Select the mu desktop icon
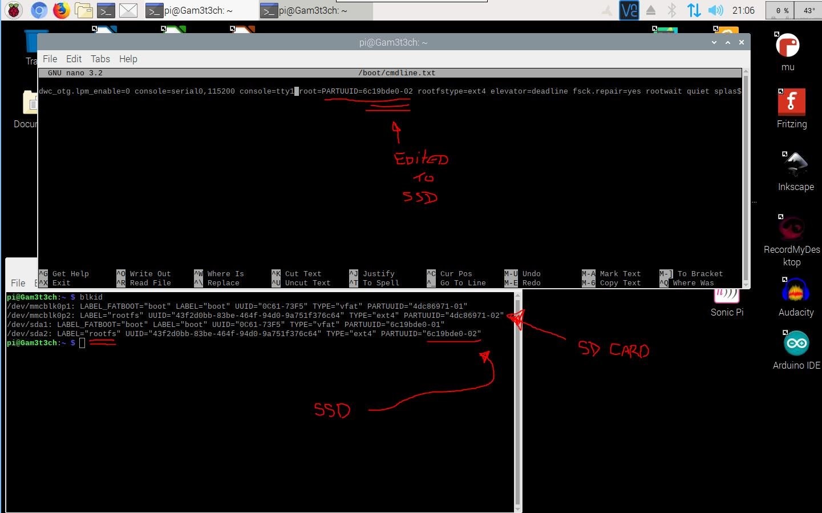Screen dimensions: 822x513 pyautogui.click(x=788, y=52)
